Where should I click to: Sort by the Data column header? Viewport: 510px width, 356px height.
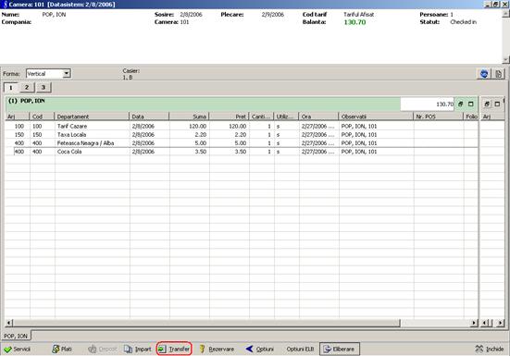coord(149,117)
